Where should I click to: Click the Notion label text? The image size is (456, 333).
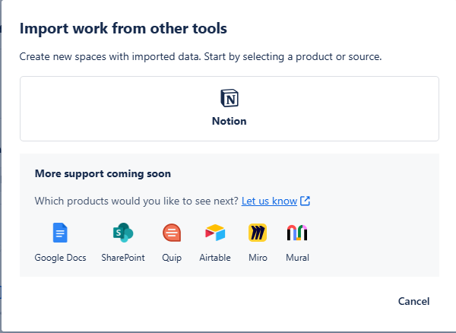coord(230,121)
